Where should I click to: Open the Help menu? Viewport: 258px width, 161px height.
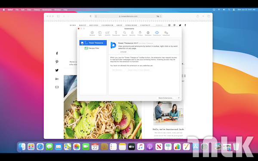point(65,10)
